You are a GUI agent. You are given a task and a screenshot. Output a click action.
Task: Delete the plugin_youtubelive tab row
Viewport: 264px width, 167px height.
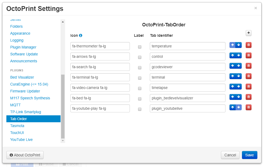pyautogui.click(x=248, y=107)
